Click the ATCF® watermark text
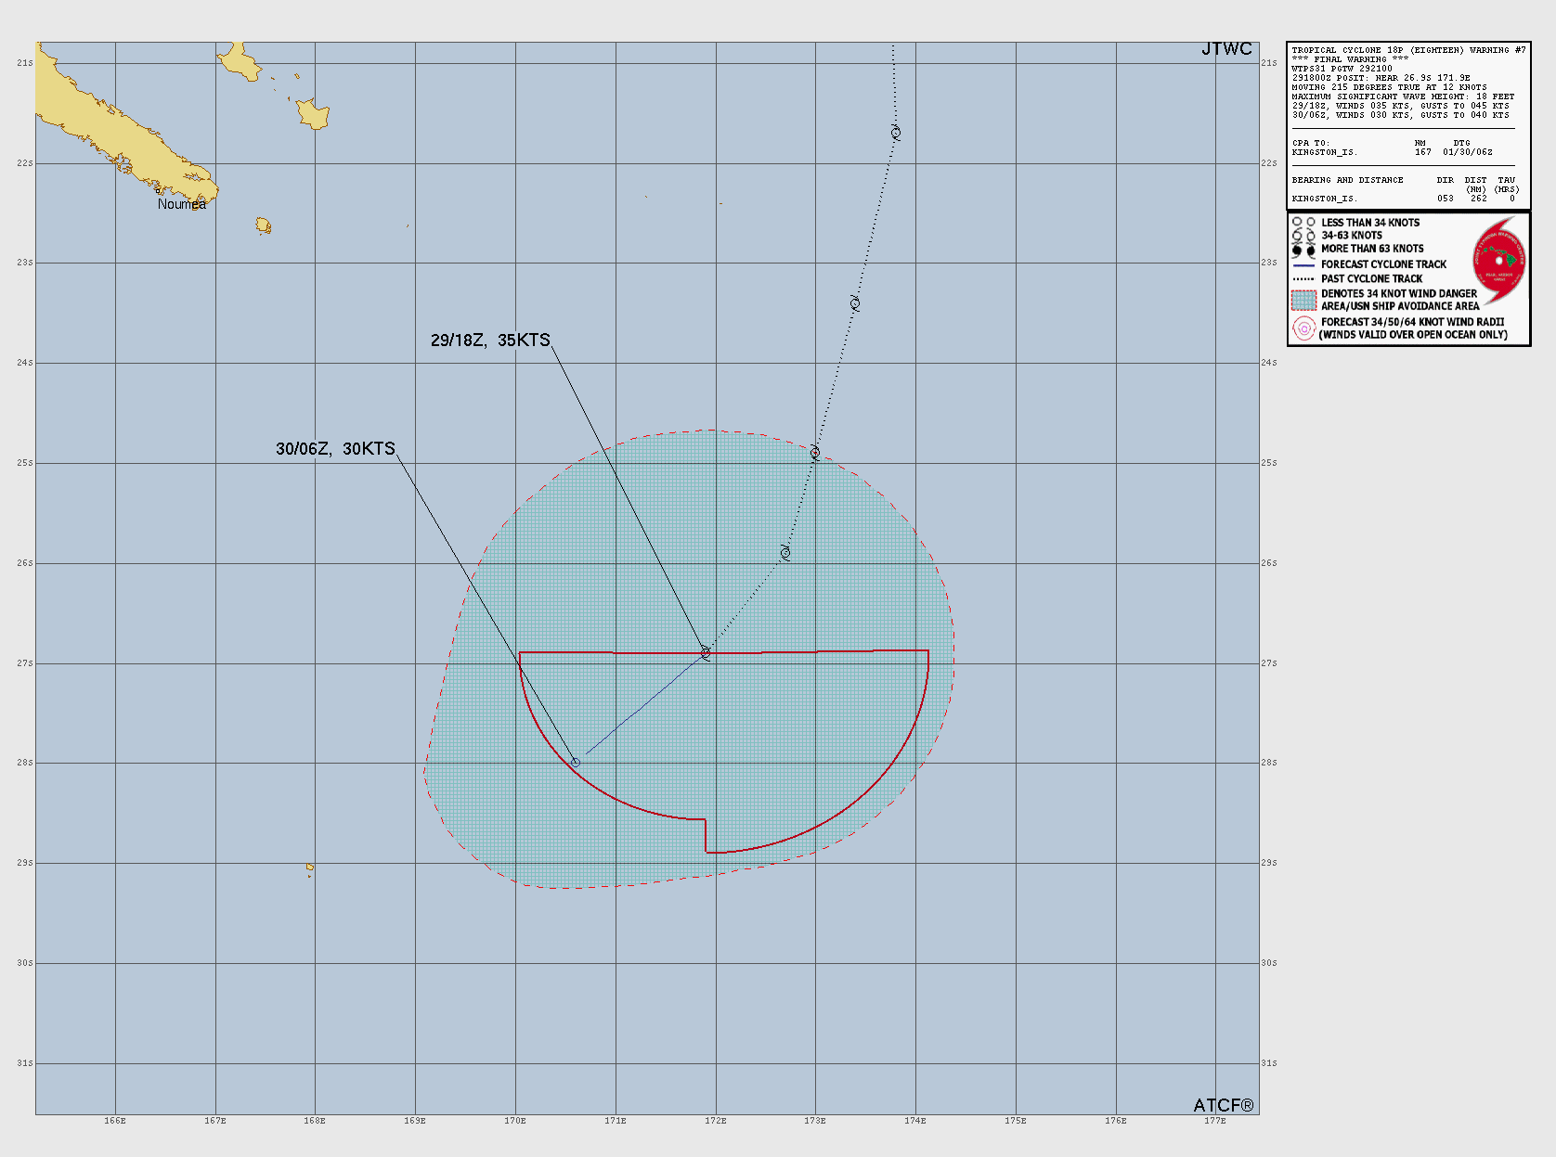 pos(1223,1105)
